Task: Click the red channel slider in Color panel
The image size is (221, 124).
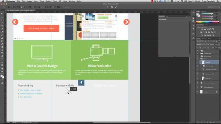Action: pyautogui.click(x=207, y=14)
